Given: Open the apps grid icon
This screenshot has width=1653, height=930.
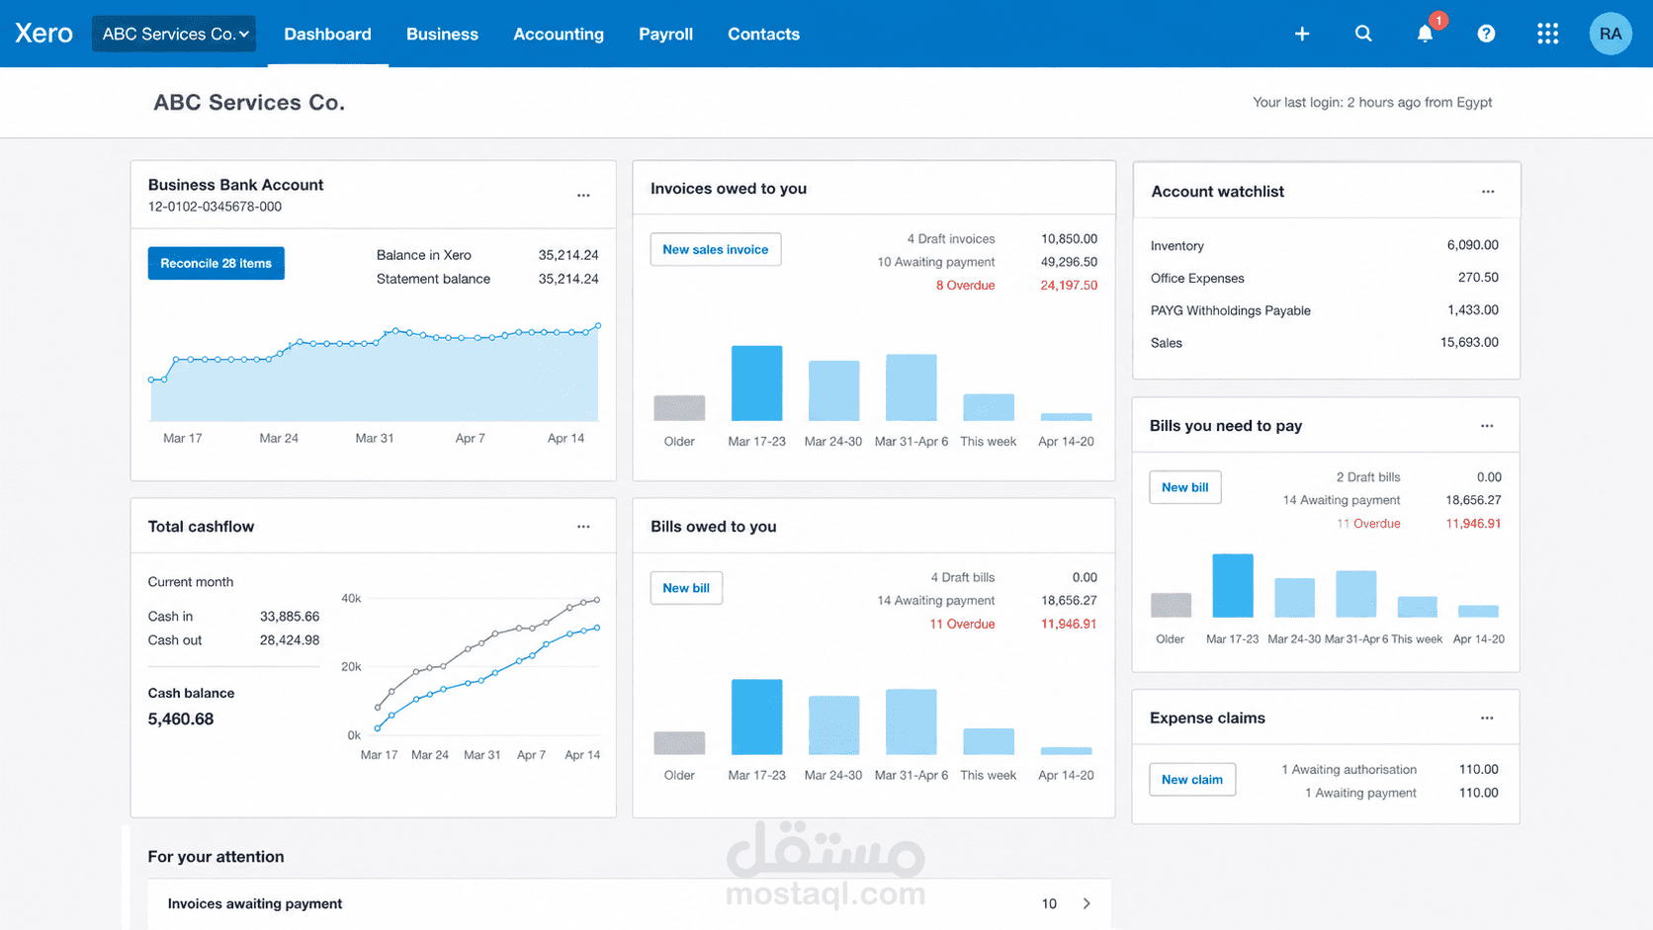Looking at the screenshot, I should pyautogui.click(x=1547, y=34).
